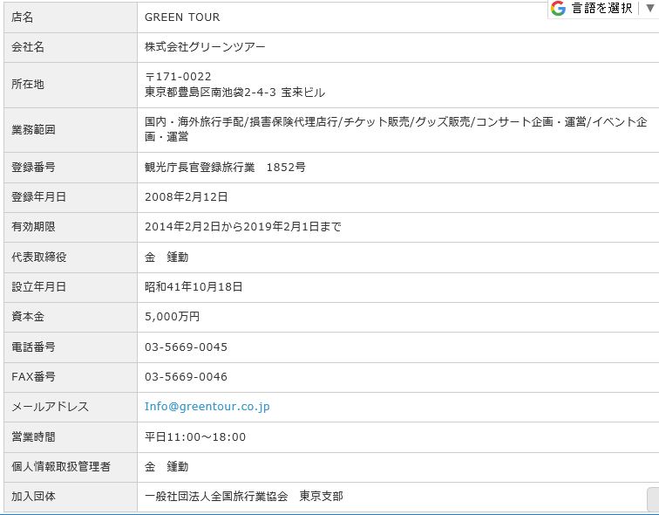Select the phone number 03-5669-0045
Image resolution: width=659 pixels, height=515 pixels.
click(x=186, y=347)
